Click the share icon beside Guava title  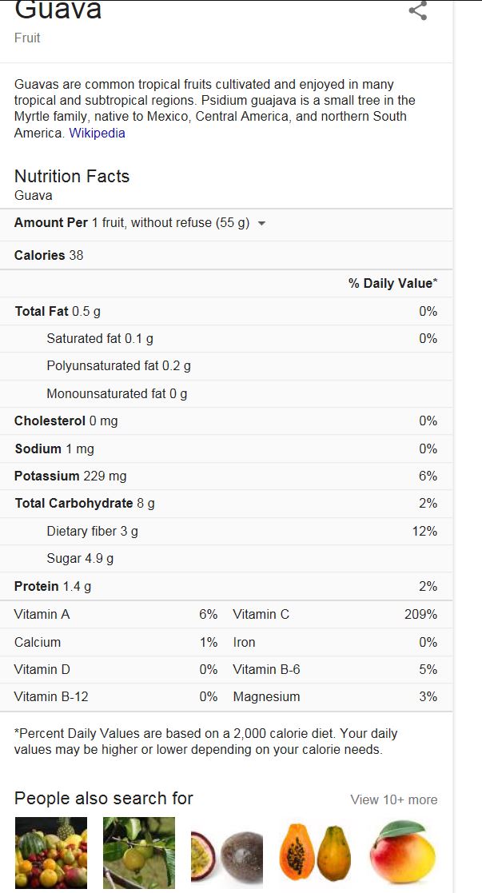[417, 10]
